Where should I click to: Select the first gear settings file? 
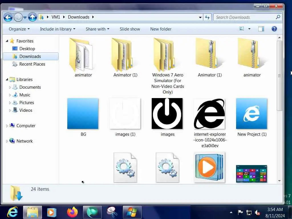125,168
